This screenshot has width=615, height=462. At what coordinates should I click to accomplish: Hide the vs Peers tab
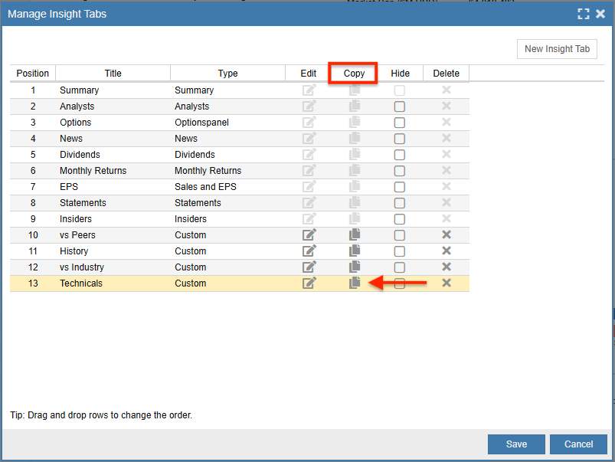[400, 235]
